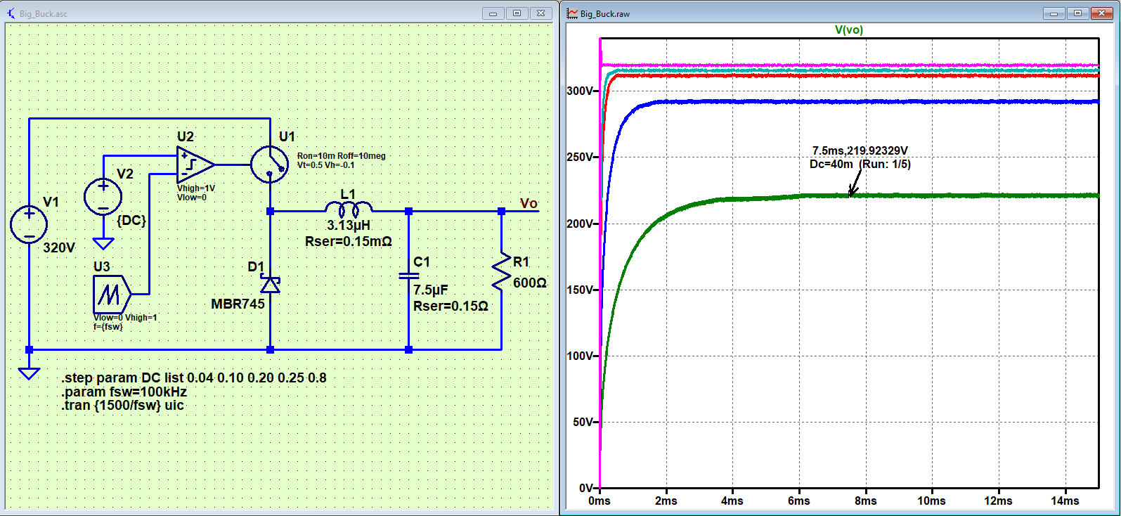Screen dimensions: 1121x516
Task: Click the Big_Buck.raw window icon
Action: pos(572,13)
